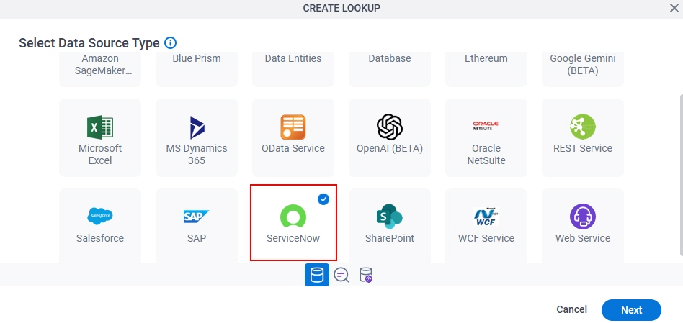Viewport: 683px width, 323px height.
Task: Click the Next button
Action: [x=631, y=310]
